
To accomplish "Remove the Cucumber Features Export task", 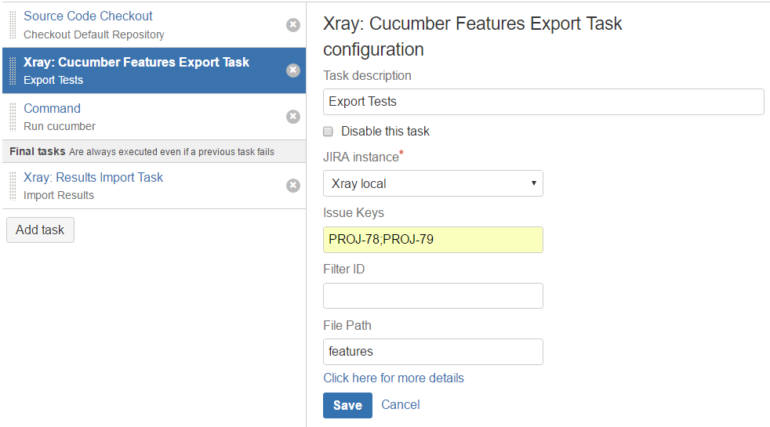I will pyautogui.click(x=293, y=71).
